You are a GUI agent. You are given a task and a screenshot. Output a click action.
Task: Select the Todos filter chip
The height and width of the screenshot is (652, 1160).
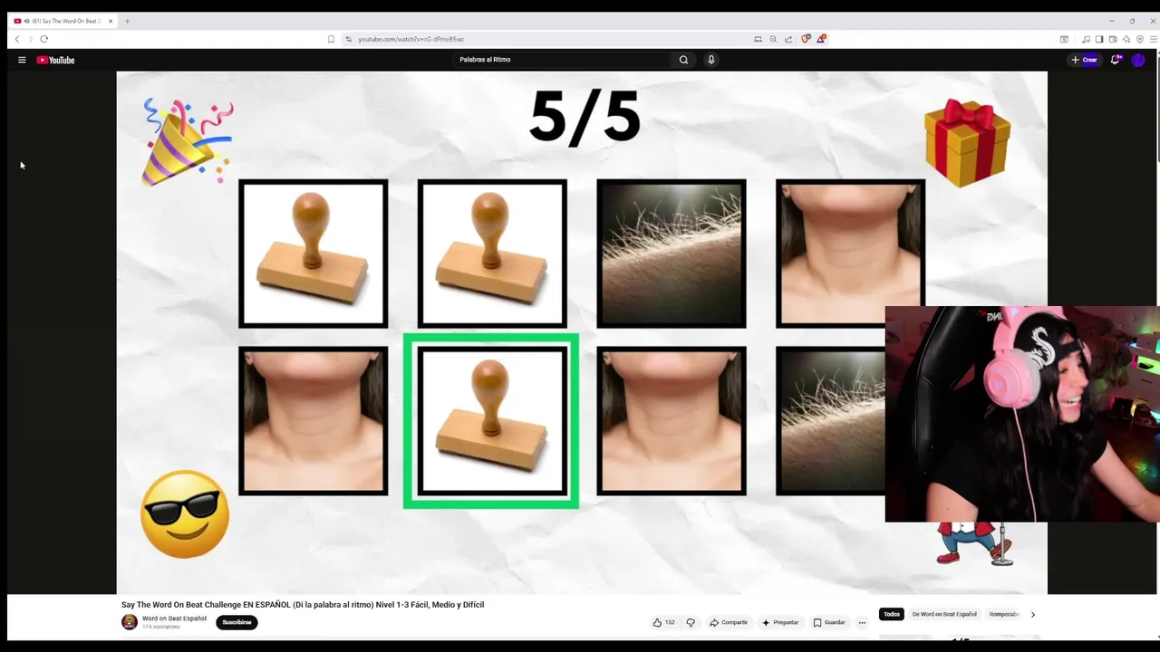coord(892,614)
